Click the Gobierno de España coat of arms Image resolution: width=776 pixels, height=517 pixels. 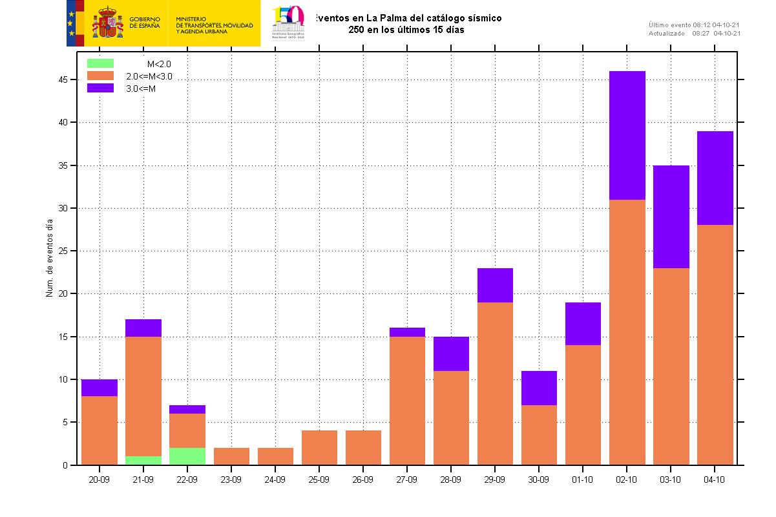tap(108, 23)
